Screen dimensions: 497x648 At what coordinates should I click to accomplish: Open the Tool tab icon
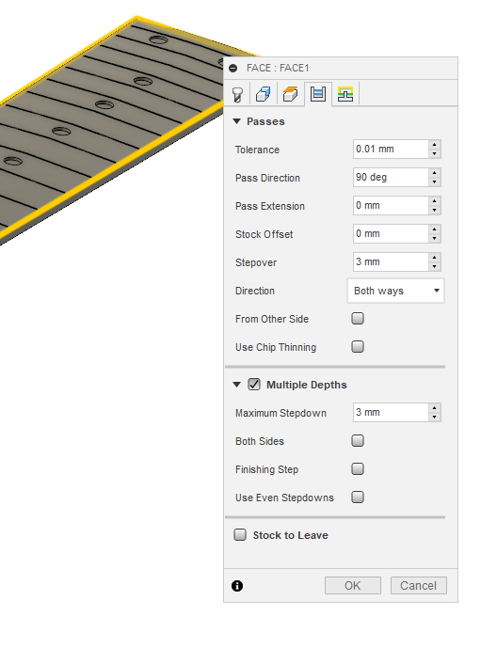237,94
